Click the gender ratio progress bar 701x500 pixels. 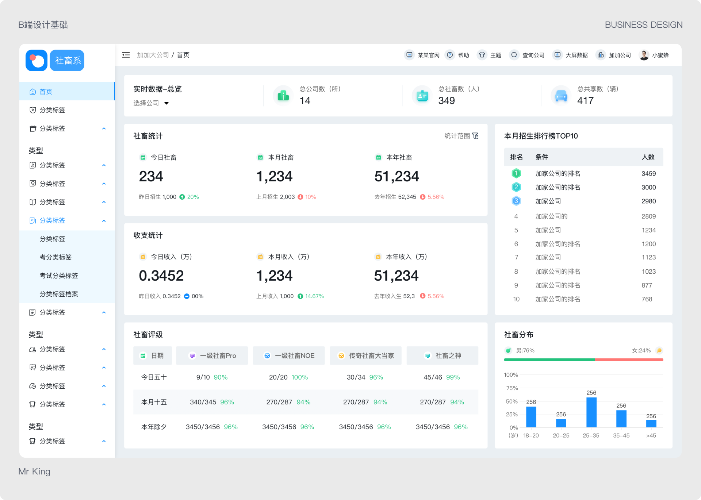583,359
